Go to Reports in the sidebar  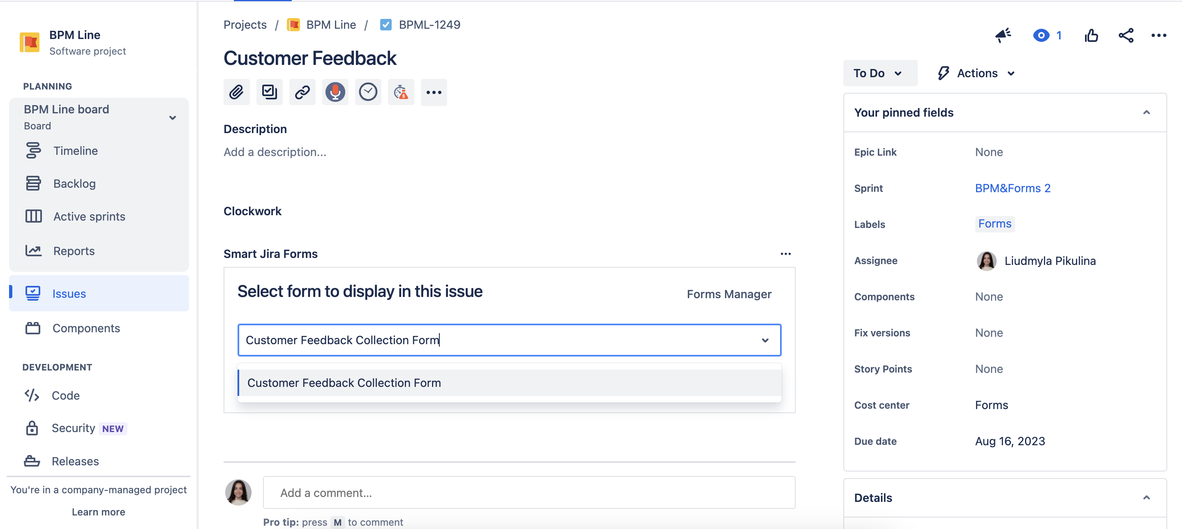coord(74,251)
